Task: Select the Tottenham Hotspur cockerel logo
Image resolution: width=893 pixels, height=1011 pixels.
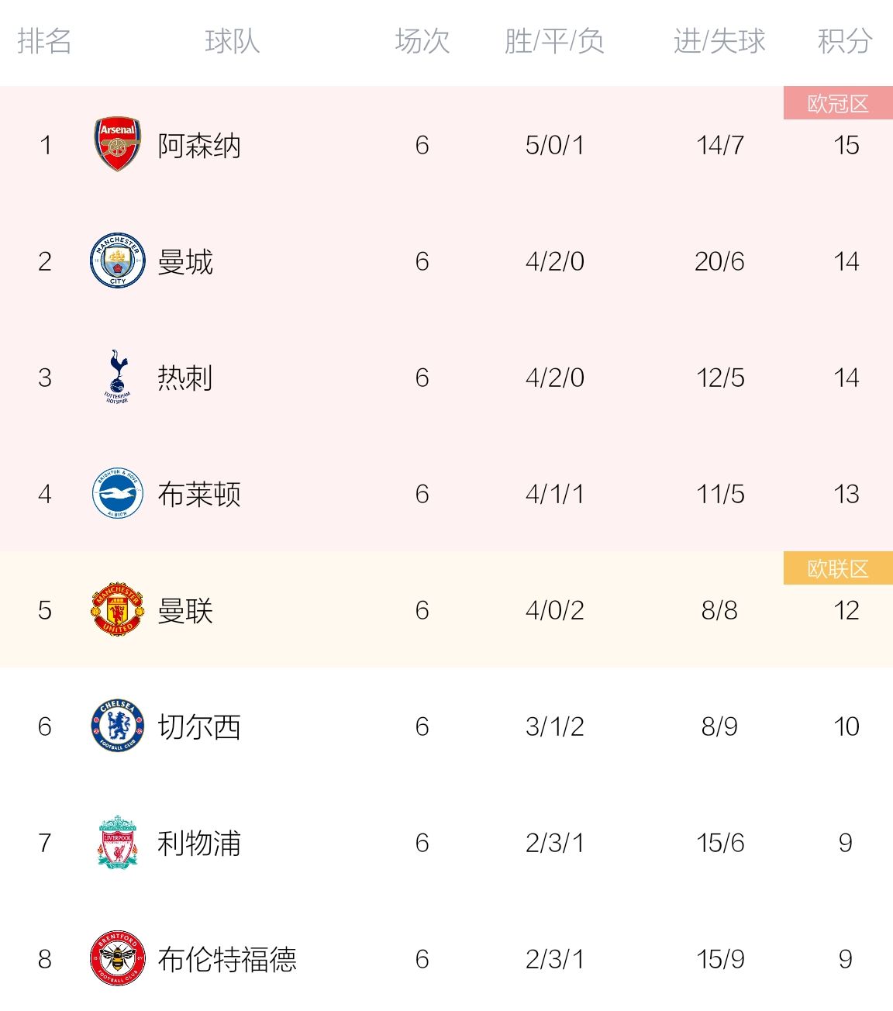Action: 118,377
